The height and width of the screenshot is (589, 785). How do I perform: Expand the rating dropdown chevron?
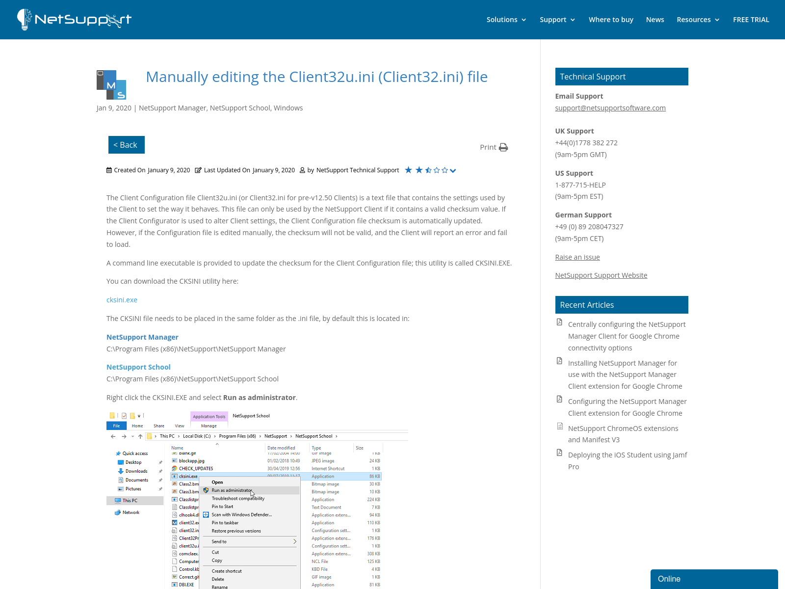(453, 171)
